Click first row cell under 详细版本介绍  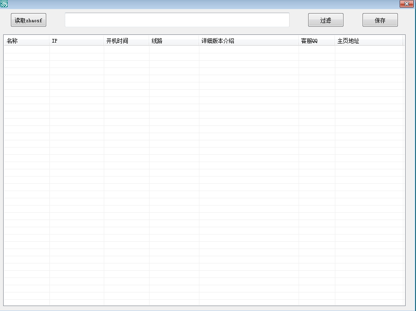[x=248, y=50]
